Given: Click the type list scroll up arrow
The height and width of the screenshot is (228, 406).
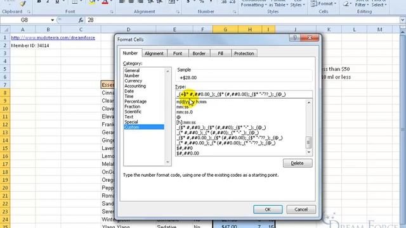Looking at the screenshot, I should pos(309,103).
